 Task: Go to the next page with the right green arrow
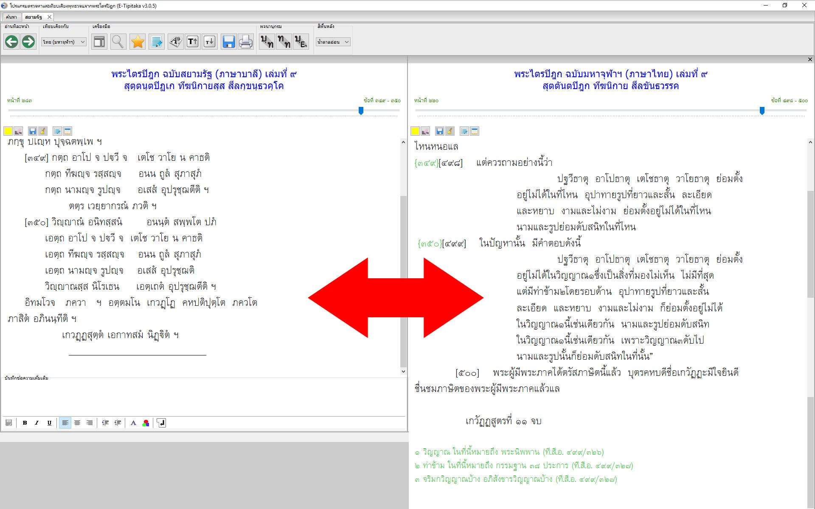(x=28, y=42)
